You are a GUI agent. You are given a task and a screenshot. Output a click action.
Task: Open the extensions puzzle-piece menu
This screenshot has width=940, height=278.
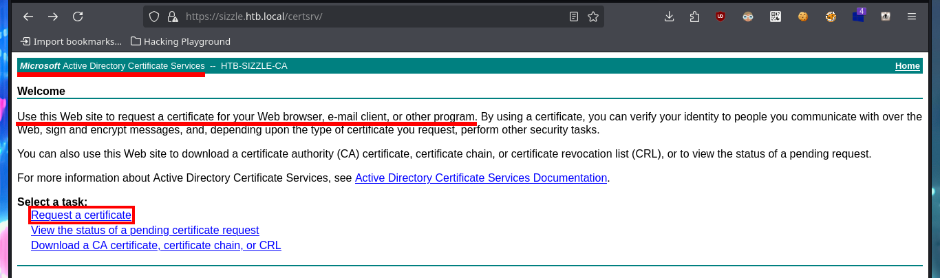(x=694, y=17)
